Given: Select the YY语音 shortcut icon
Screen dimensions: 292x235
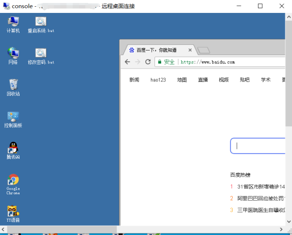Looking at the screenshot, I should tap(13, 214).
